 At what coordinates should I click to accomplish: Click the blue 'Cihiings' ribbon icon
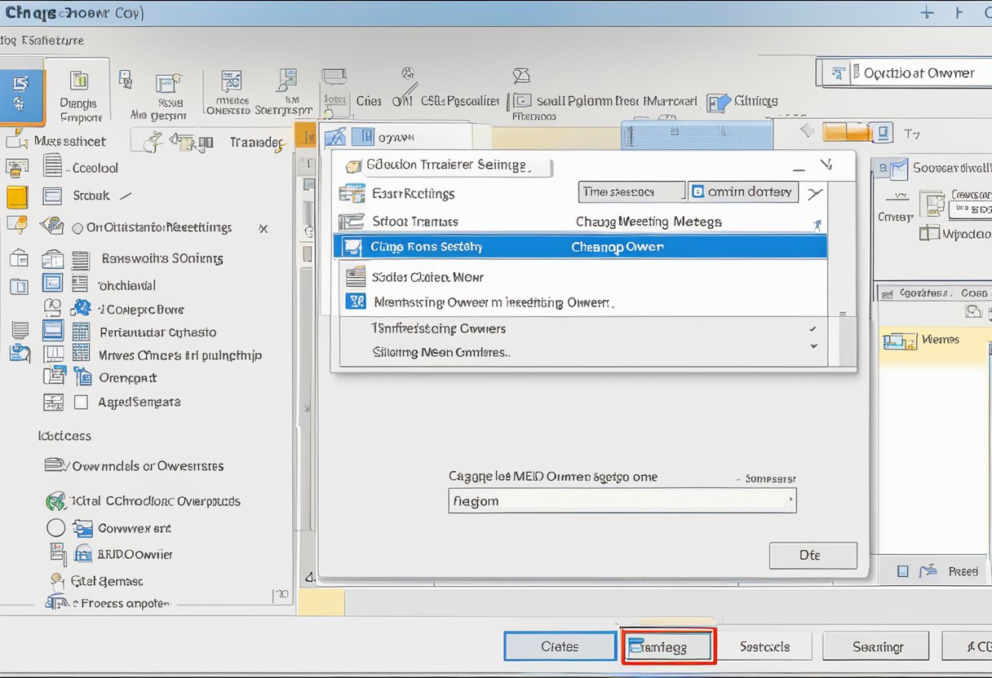click(719, 103)
